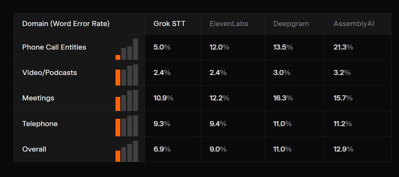Click the Phone Call Entities bar chart icon
Screen dimensions: 399x177
pos(127,49)
